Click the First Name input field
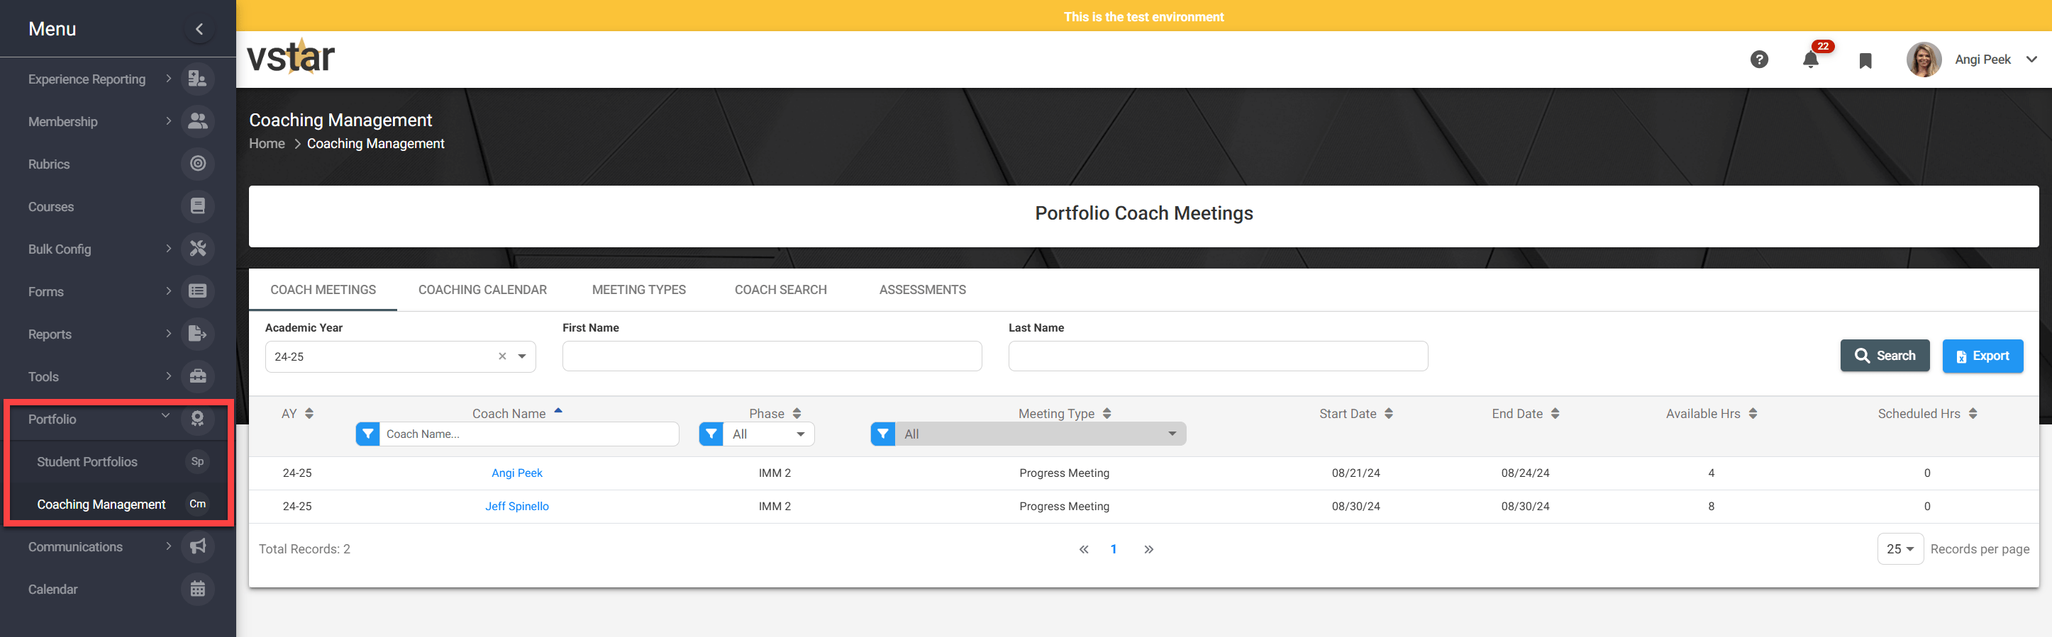The width and height of the screenshot is (2052, 637). [772, 356]
